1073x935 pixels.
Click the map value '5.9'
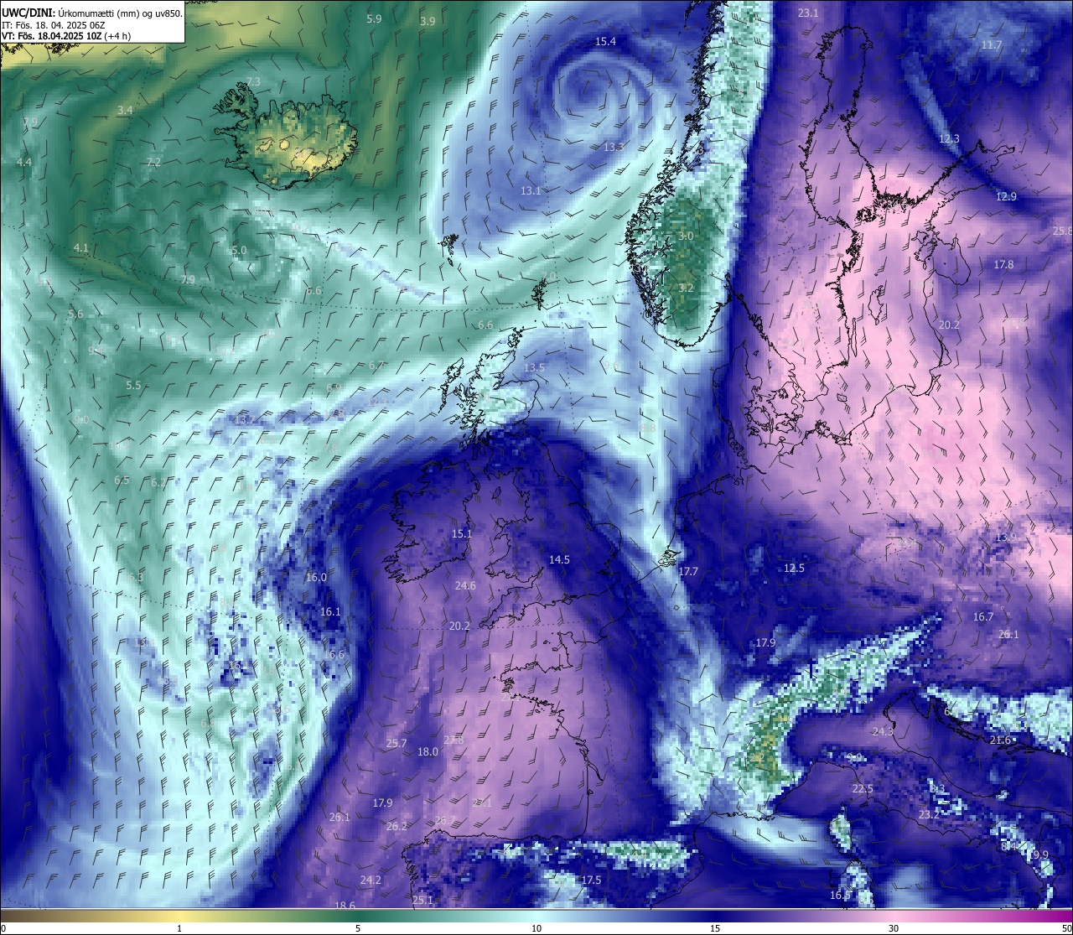(x=375, y=18)
